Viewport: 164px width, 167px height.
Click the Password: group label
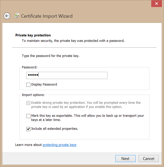[x=30, y=67]
